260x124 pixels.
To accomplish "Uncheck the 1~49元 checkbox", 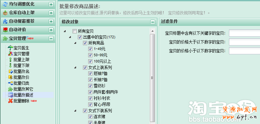I will [x=90, y=49].
